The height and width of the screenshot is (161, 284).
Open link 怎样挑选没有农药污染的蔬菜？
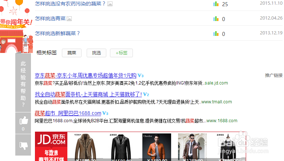70,4
